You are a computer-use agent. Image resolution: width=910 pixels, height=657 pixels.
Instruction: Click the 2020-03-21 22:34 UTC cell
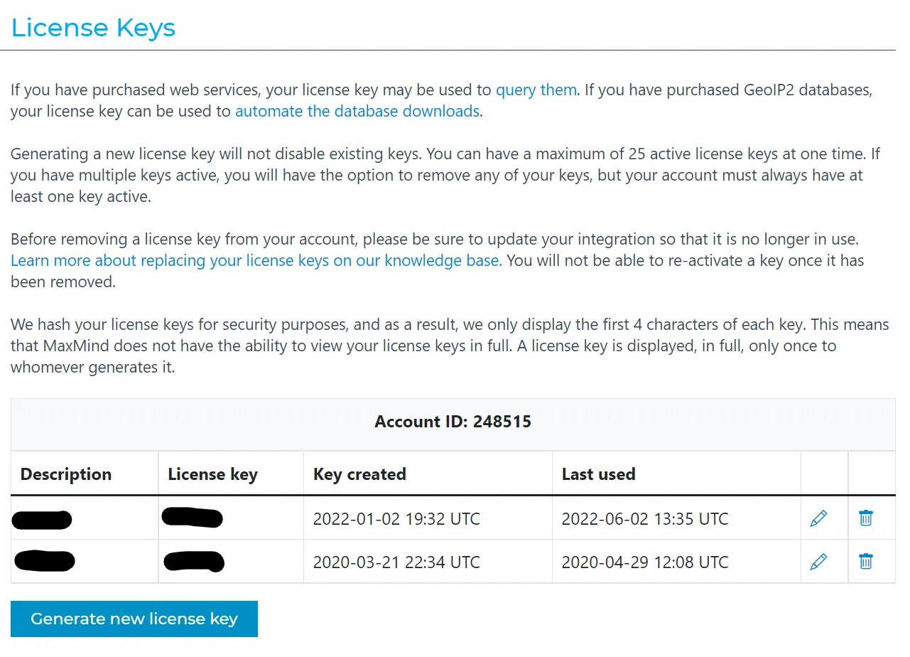(x=396, y=562)
